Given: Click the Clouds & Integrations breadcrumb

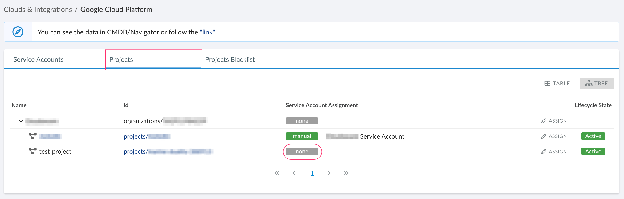Looking at the screenshot, I should (x=38, y=10).
